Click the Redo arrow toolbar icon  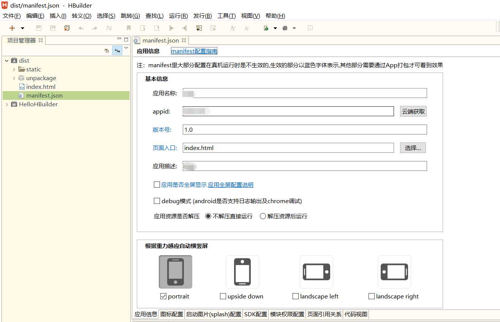(x=95, y=28)
